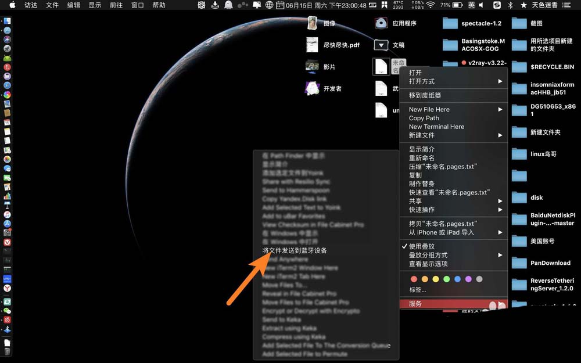
Task: Open Photos app from the Dock
Action: click(7, 159)
